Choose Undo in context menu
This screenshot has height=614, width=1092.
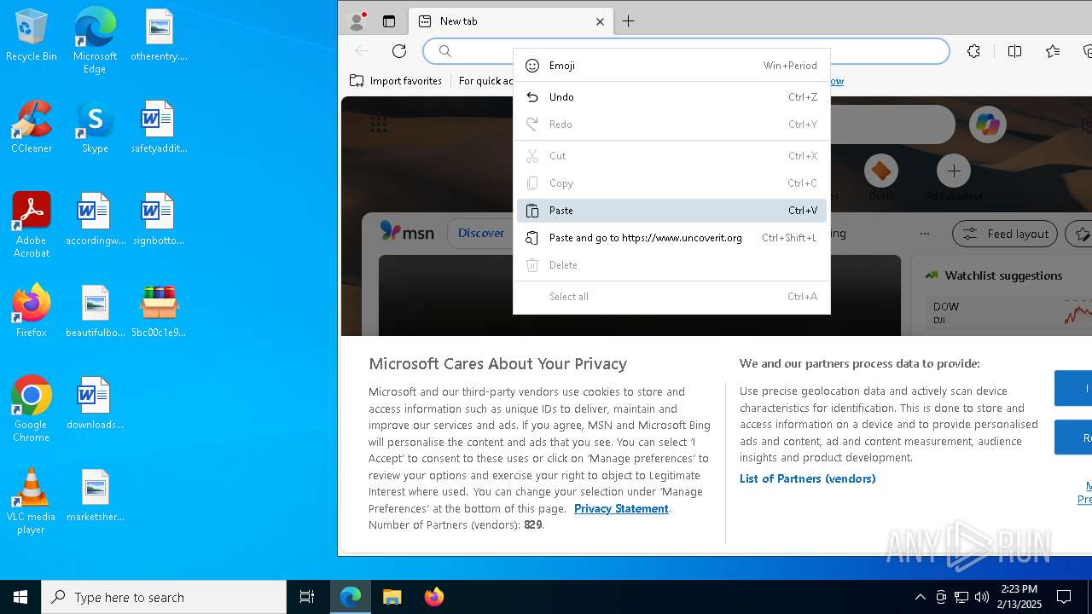[x=671, y=97]
